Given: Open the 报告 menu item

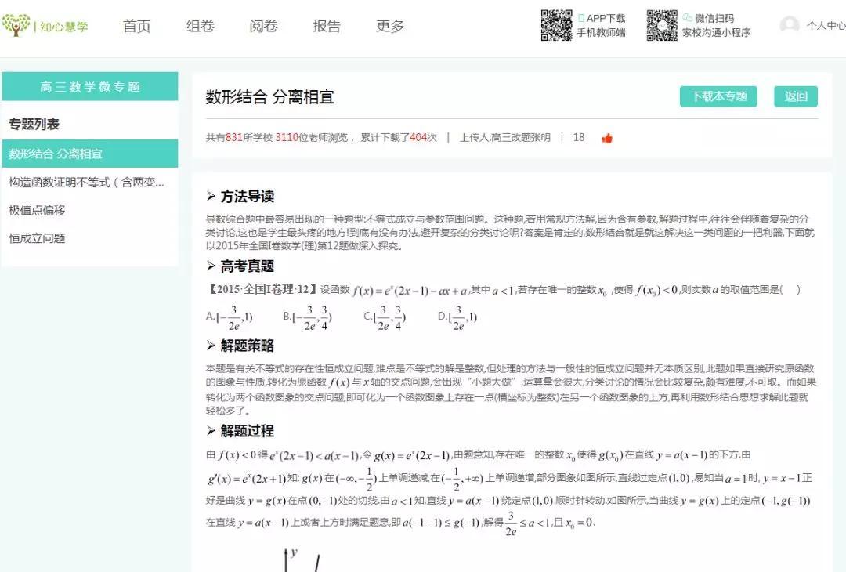Looking at the screenshot, I should click(327, 26).
